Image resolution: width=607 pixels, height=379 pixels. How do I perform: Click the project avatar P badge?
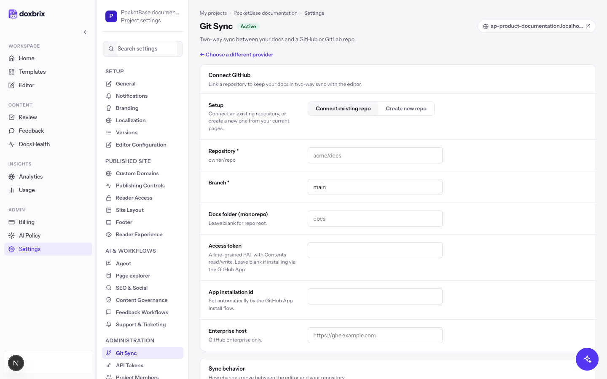[111, 16]
